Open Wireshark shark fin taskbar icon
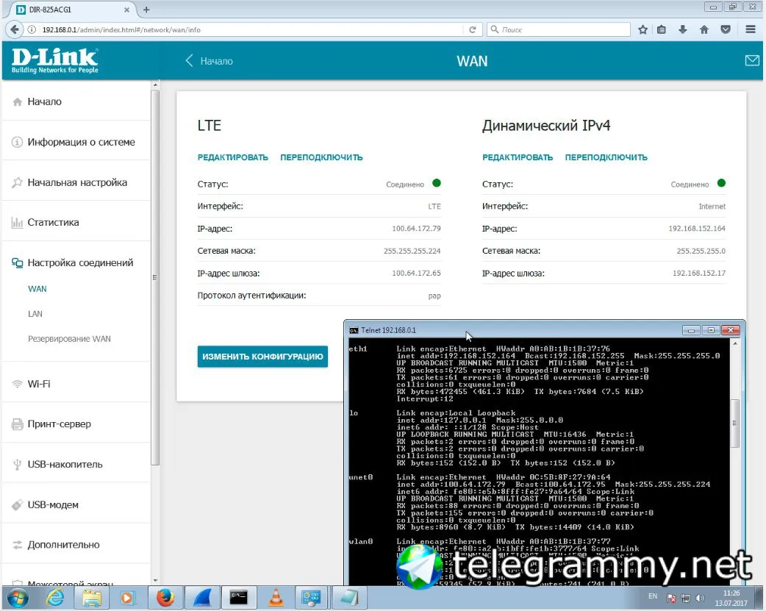 pos(201,598)
